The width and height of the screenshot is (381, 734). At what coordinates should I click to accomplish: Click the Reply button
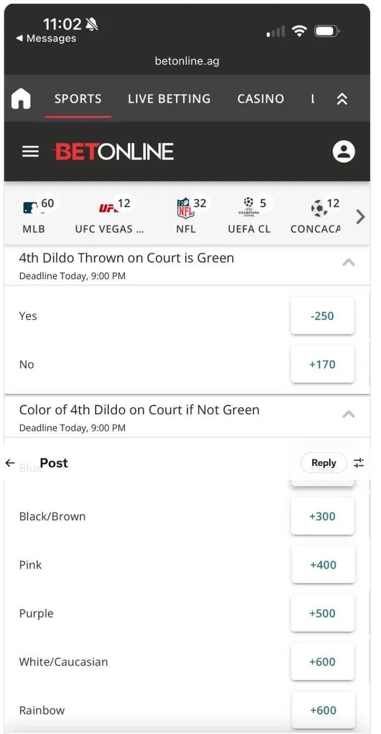[x=324, y=463]
